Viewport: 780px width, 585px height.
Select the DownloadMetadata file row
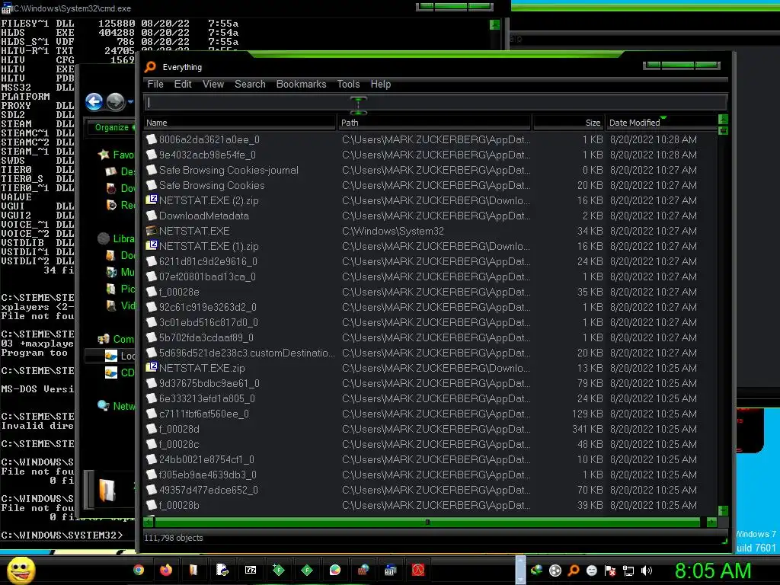(x=430, y=216)
